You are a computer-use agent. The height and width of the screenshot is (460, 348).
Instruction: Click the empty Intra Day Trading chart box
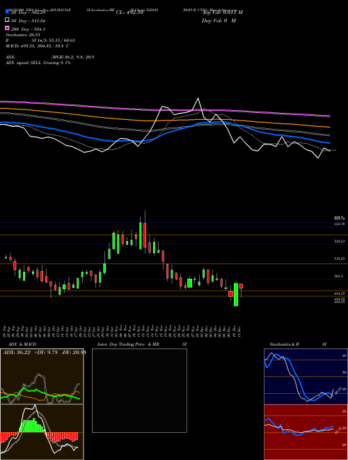pyautogui.click(x=139, y=390)
